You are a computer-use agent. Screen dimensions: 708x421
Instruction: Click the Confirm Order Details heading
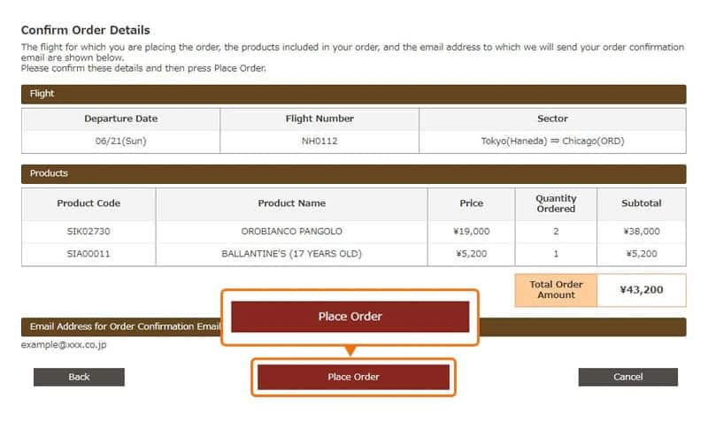pos(86,30)
